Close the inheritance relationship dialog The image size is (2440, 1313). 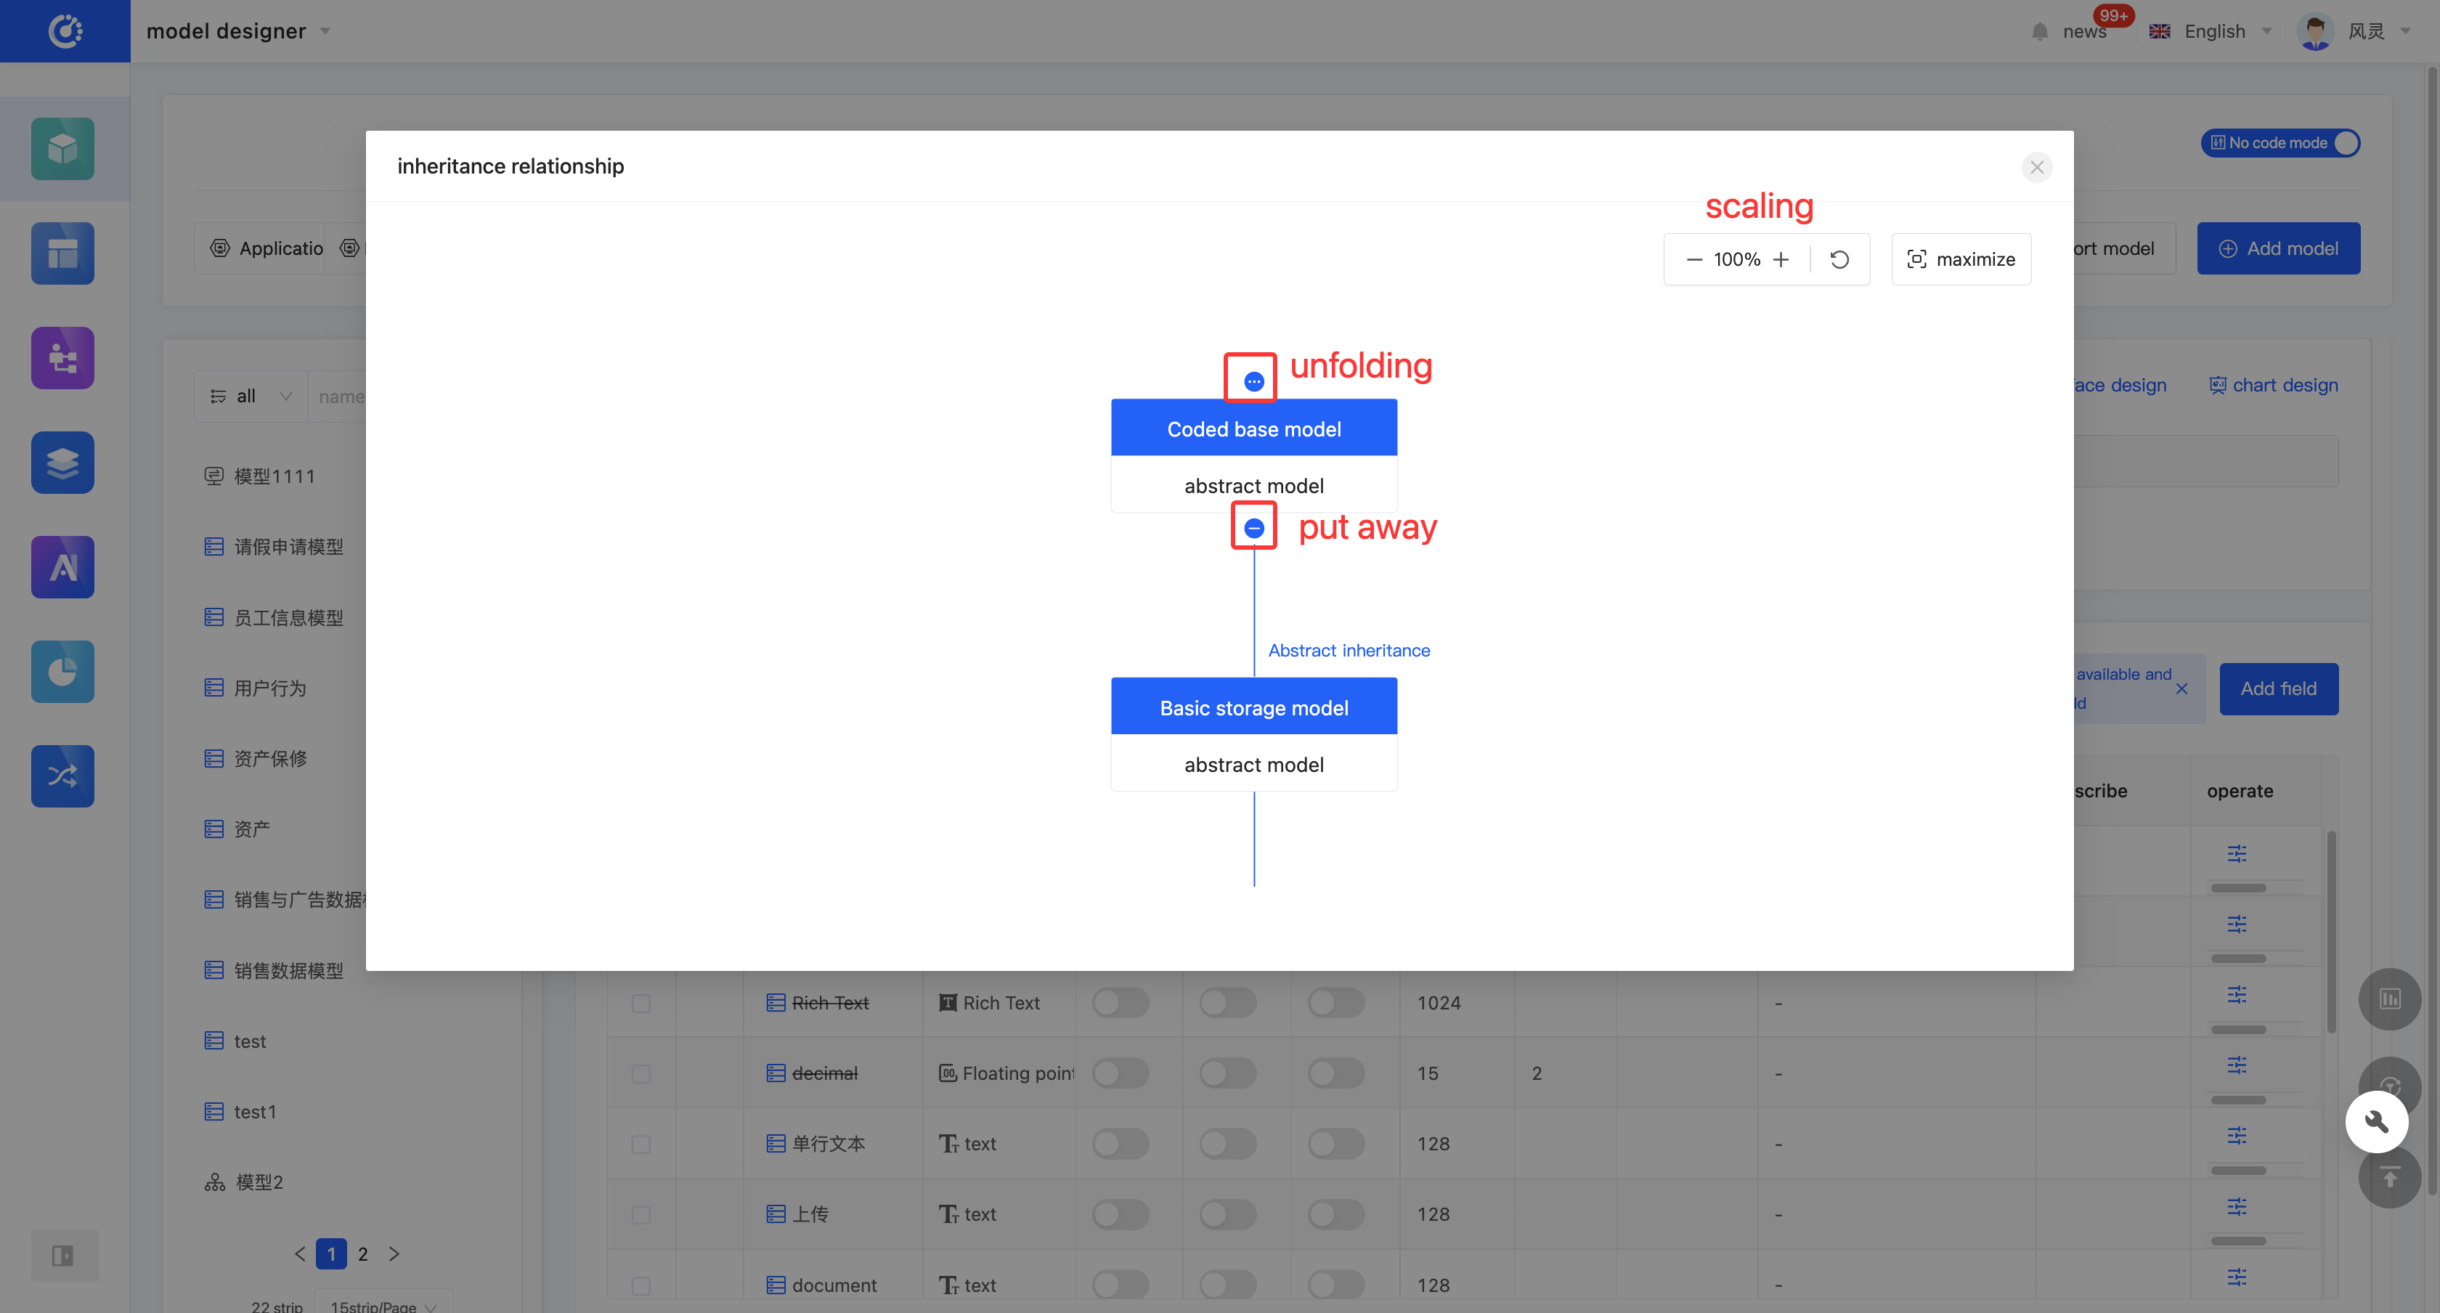pyautogui.click(x=2036, y=167)
